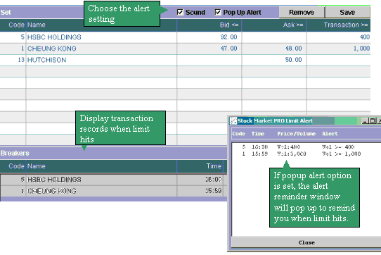Click the Save button
This screenshot has width=381, height=255.
pyautogui.click(x=347, y=12)
